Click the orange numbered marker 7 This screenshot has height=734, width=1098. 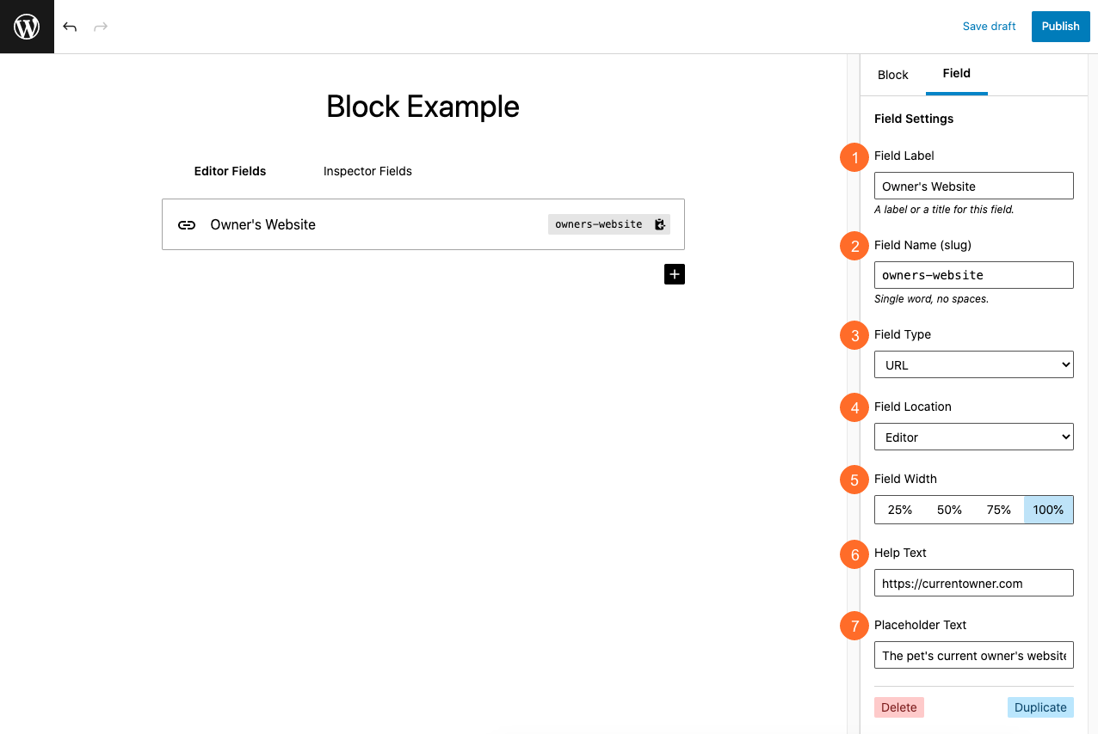coord(854,626)
